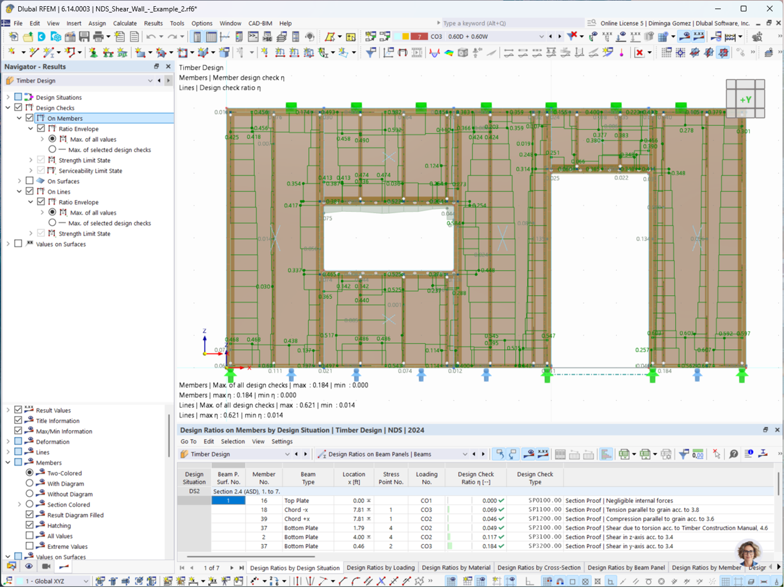784x588 pixels.
Task: Toggle the On Surfaces checkbox
Action: (x=30, y=181)
